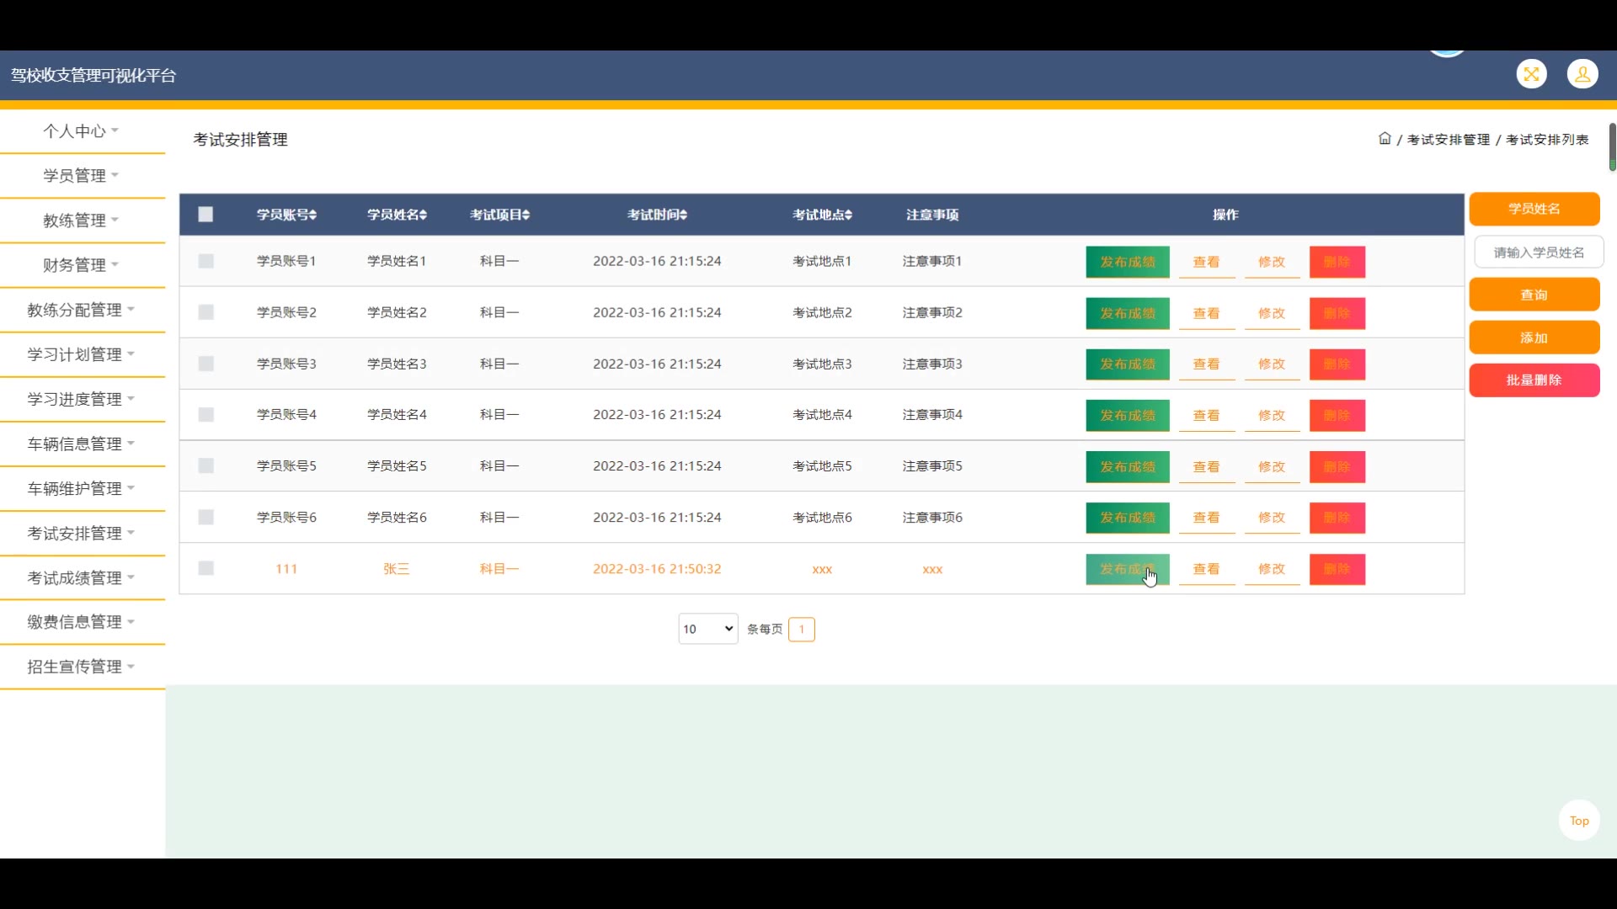Focus the 请输入学员姓名 search field
This screenshot has height=909, width=1617.
pos(1538,252)
